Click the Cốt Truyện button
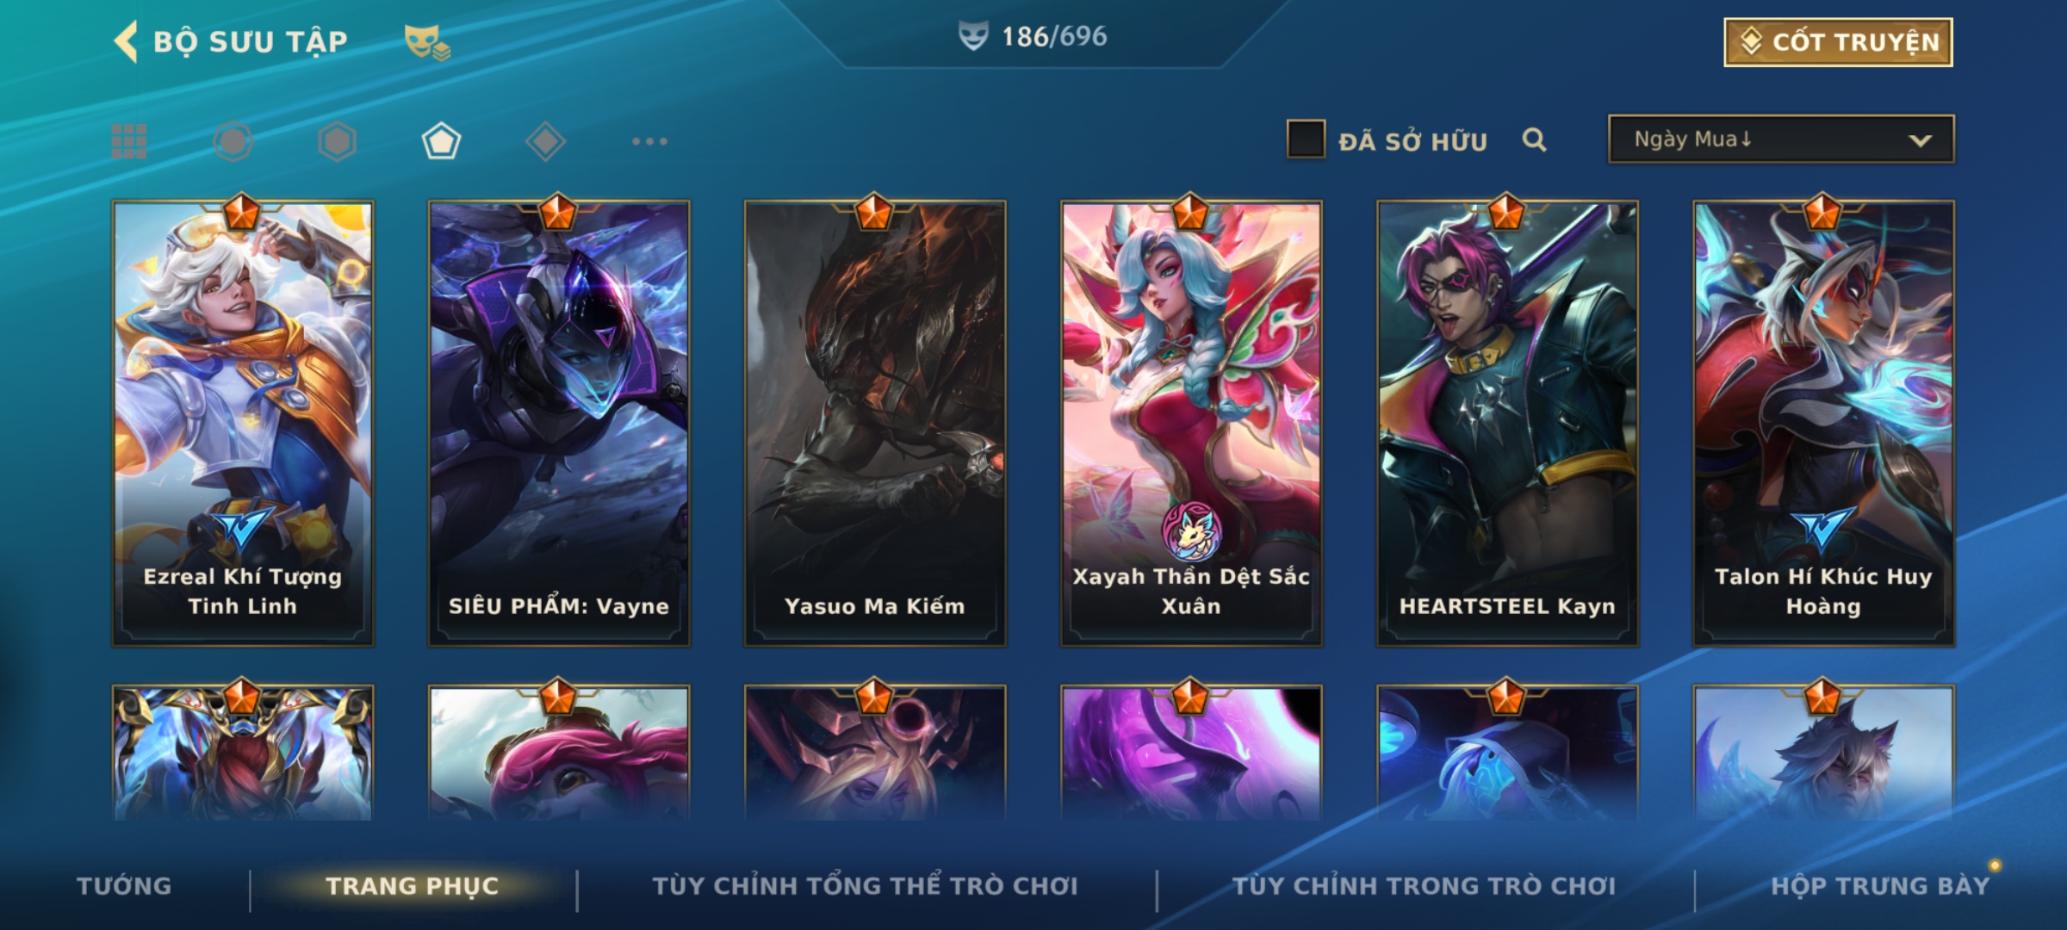Viewport: 2067px width, 930px height. pyautogui.click(x=1838, y=42)
